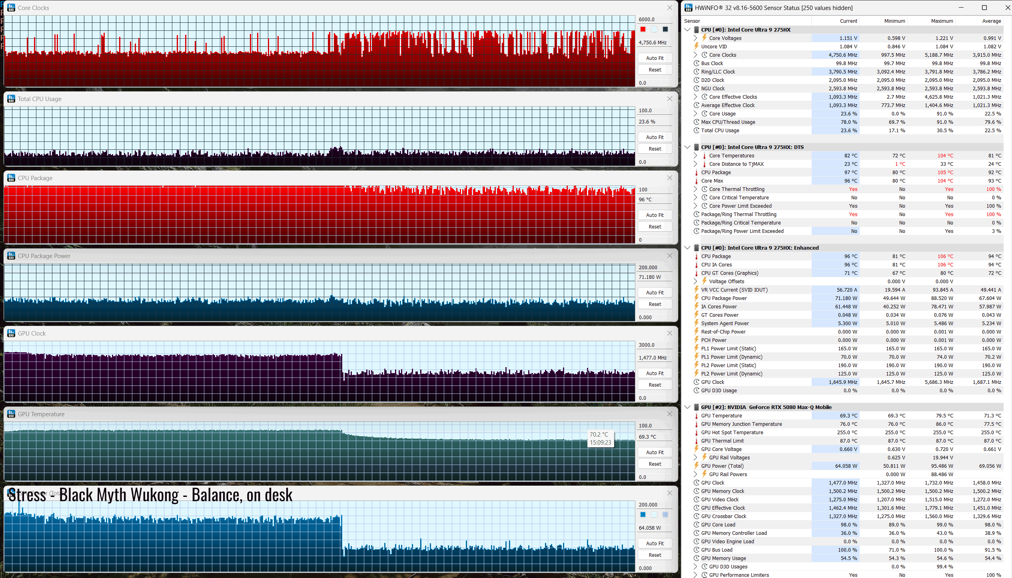Collapse the CPU DTS section

point(687,147)
